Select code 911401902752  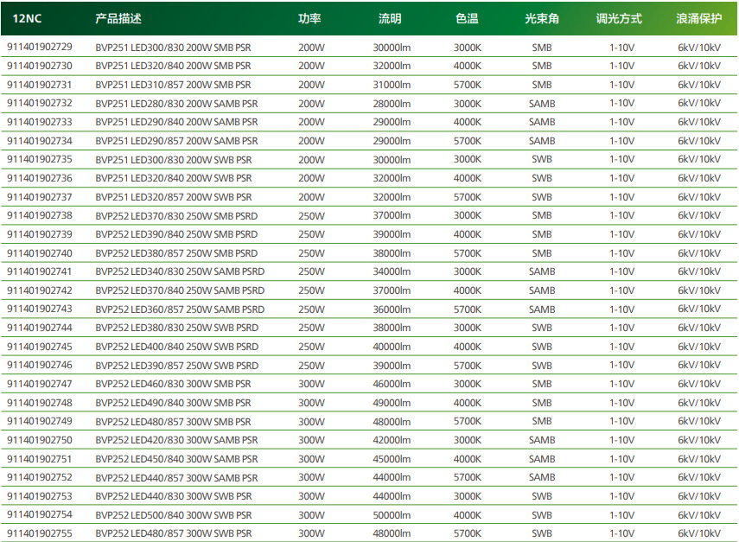click(x=40, y=477)
